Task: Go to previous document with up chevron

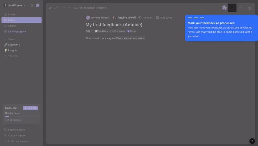Action: [64, 8]
